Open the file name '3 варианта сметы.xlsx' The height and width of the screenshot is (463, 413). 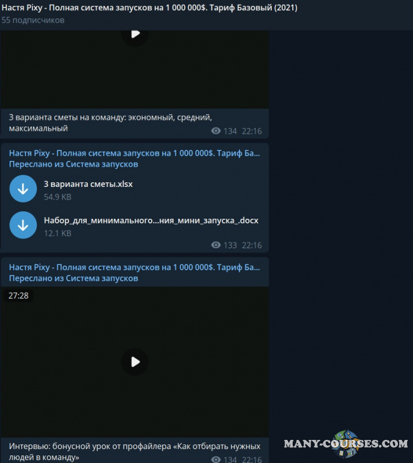(89, 184)
